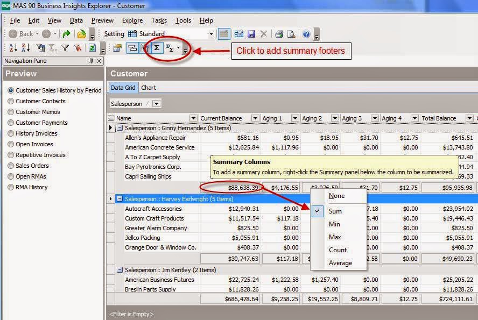Viewport: 478px width, 320px height.
Task: Open the filter editor icon with grid
Action: coord(40,48)
